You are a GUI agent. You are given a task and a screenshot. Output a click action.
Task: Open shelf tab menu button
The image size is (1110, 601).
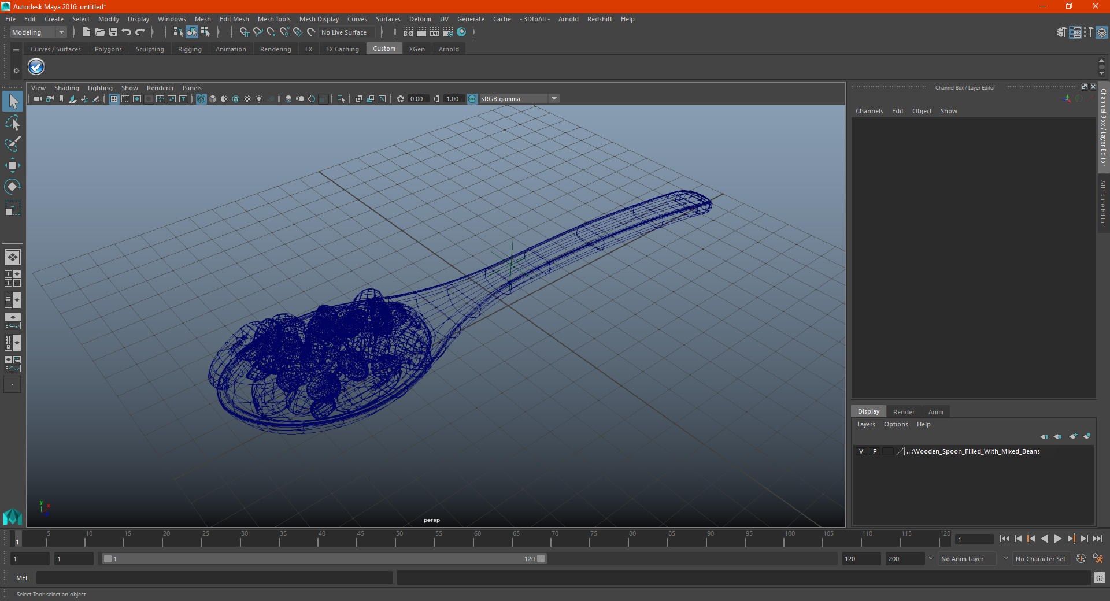tap(16, 50)
